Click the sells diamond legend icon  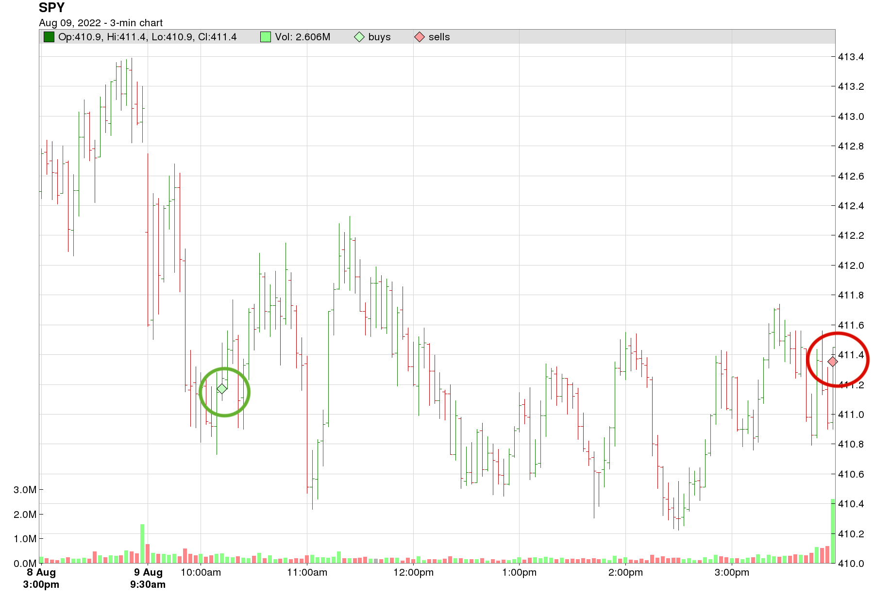(x=420, y=37)
